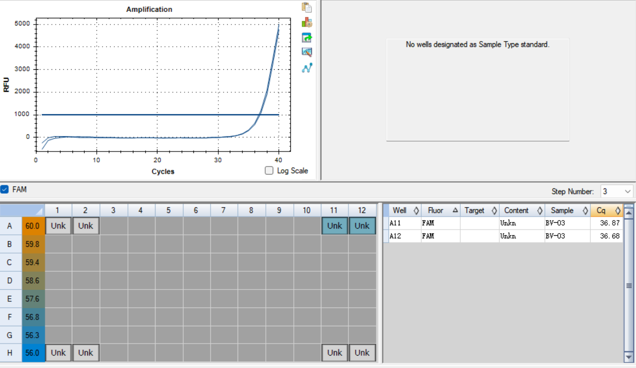Select plate column 10 header
The width and height of the screenshot is (636, 368).
point(307,210)
